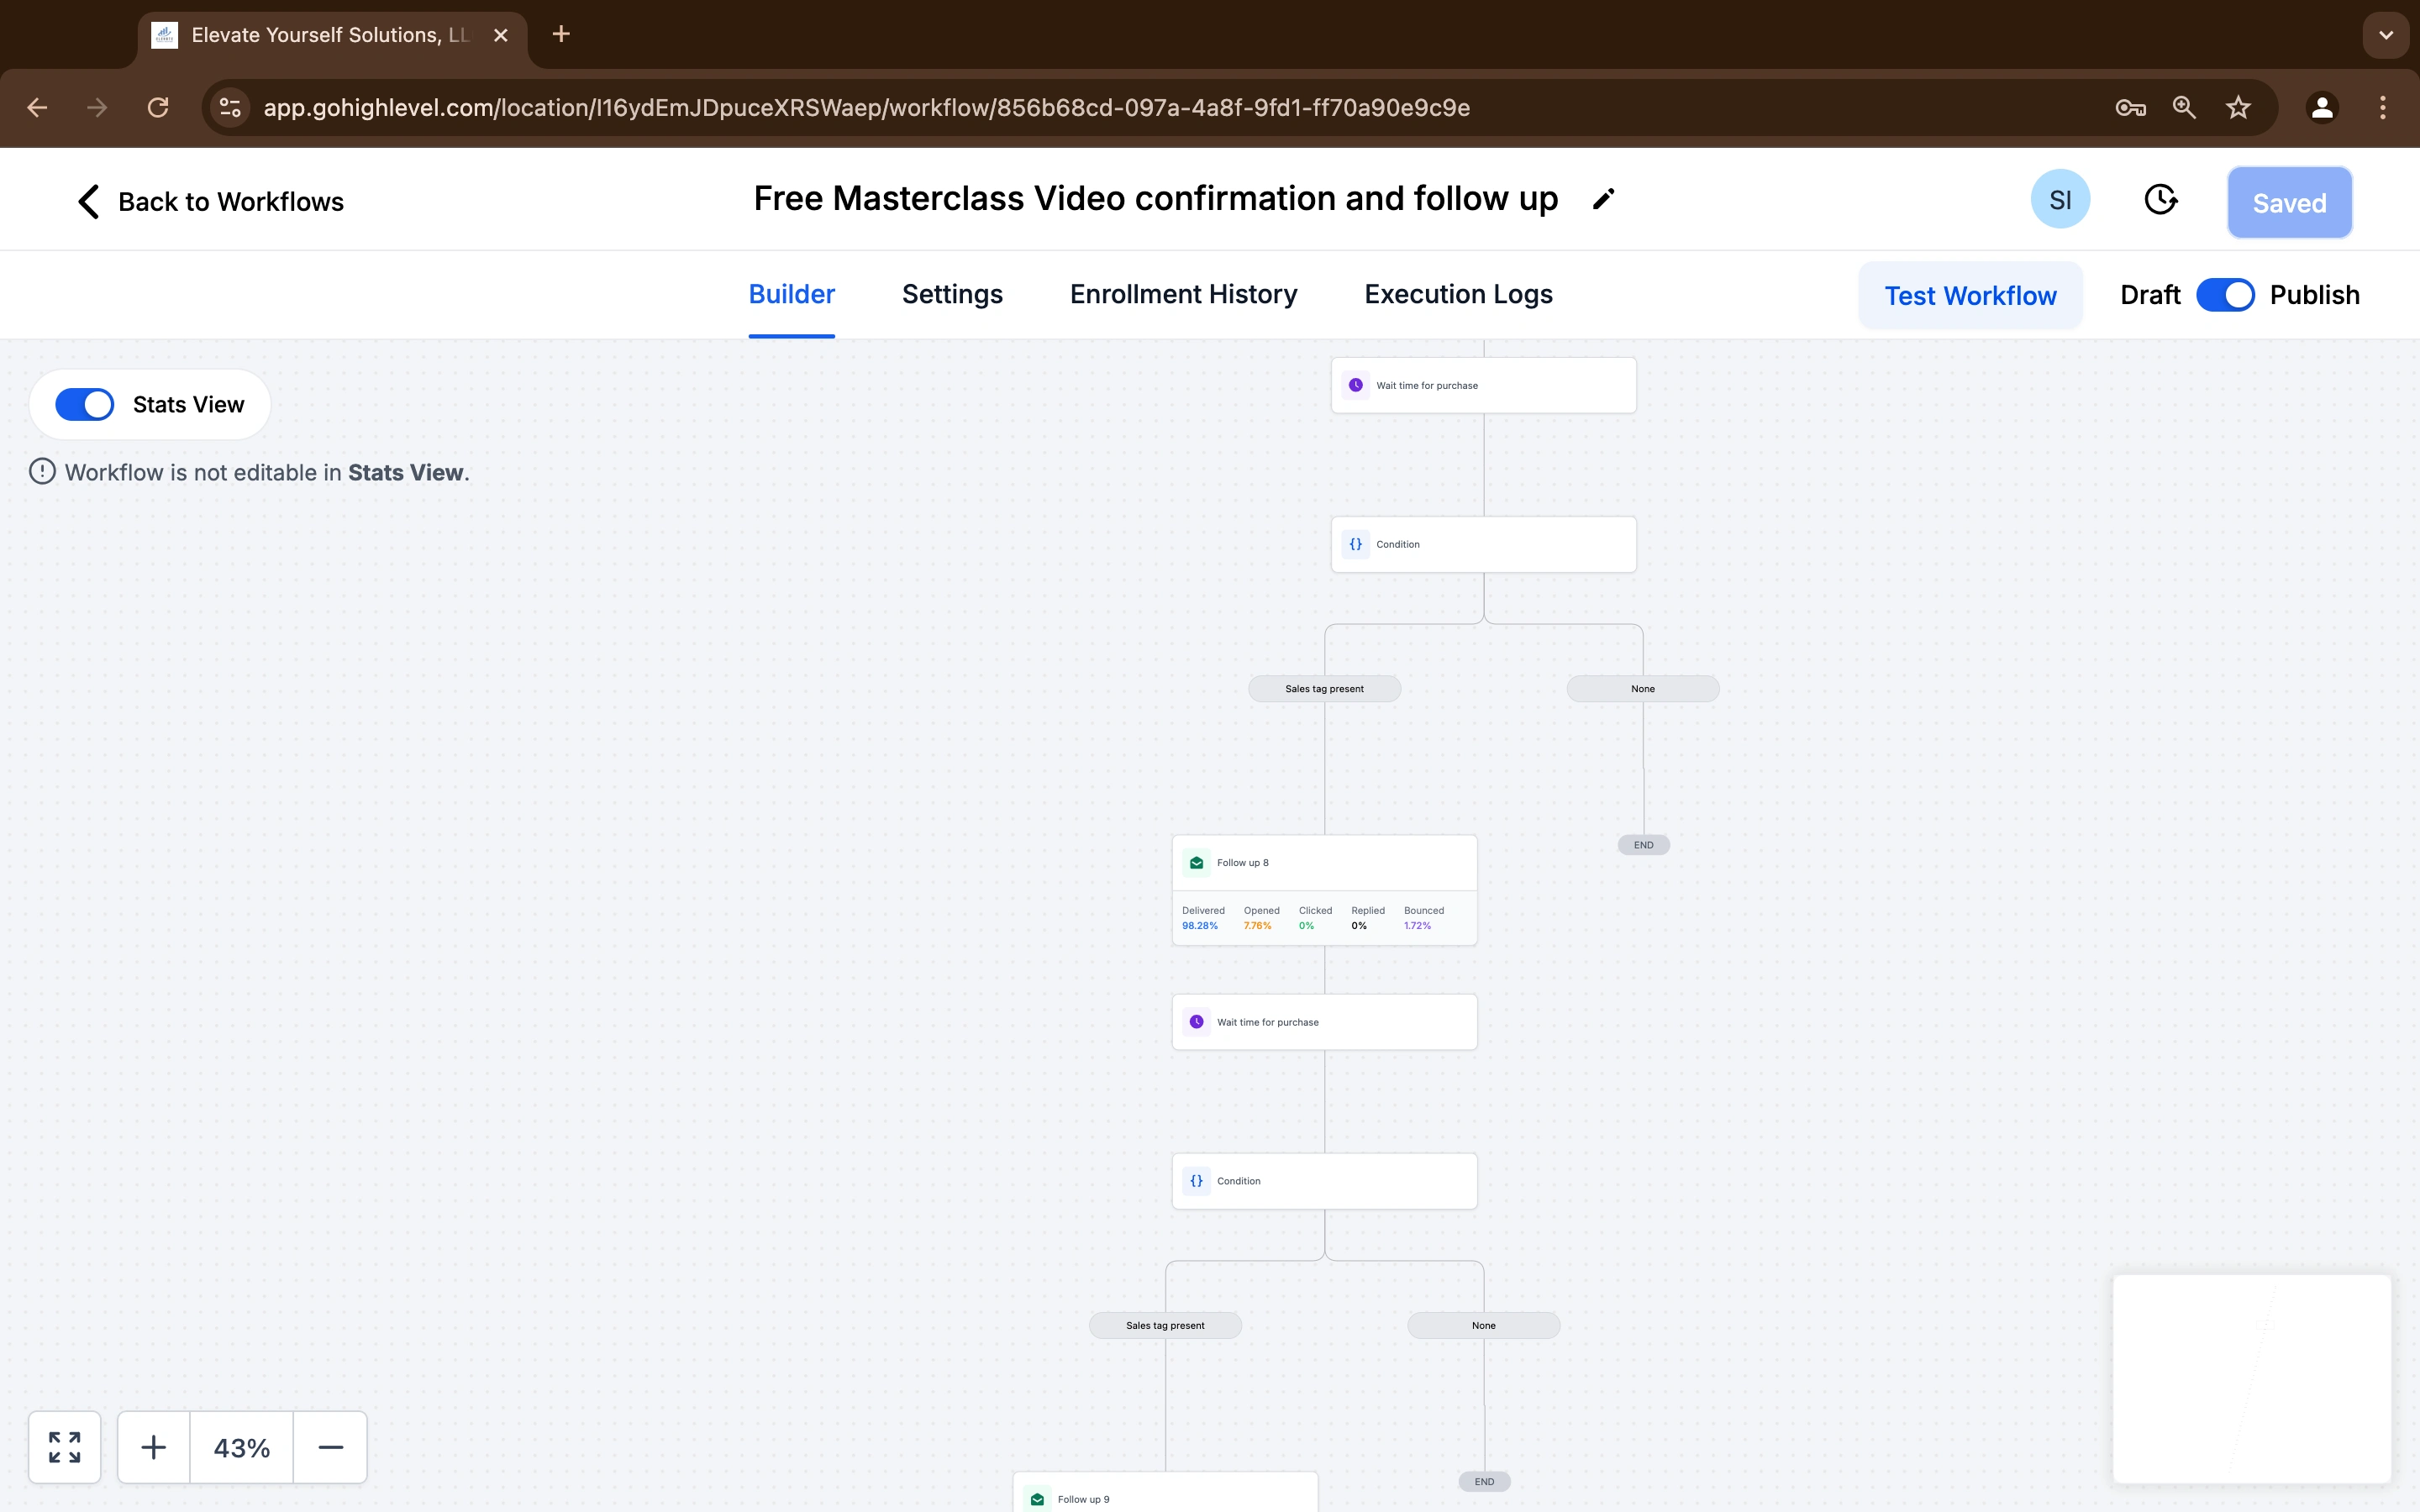Zoom out with the minus icon
This screenshot has height=1512, width=2420.
330,1447
